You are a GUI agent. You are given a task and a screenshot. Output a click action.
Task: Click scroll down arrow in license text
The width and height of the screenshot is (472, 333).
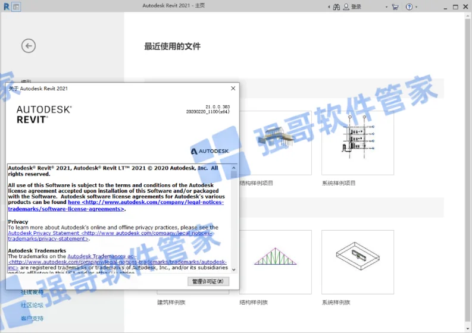233,269
